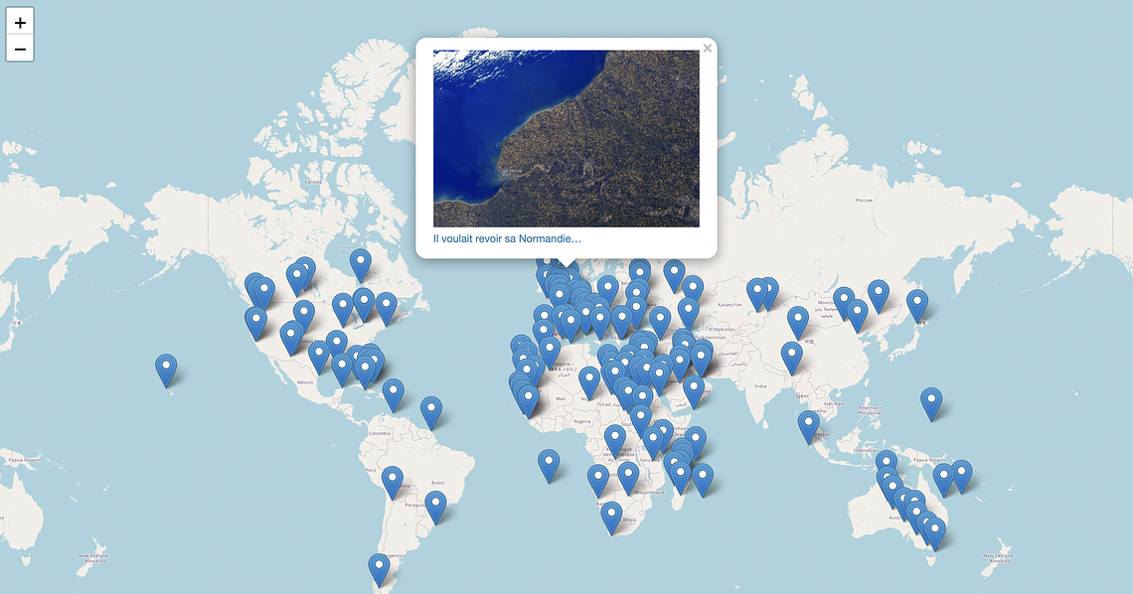
Task: Select the marker on Japan
Action: 916,304
